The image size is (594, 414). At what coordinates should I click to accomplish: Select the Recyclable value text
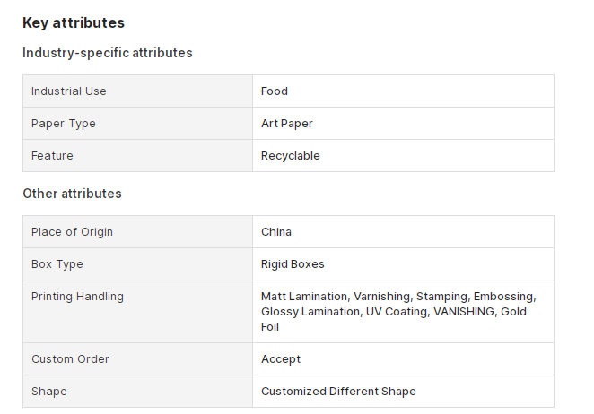click(291, 156)
